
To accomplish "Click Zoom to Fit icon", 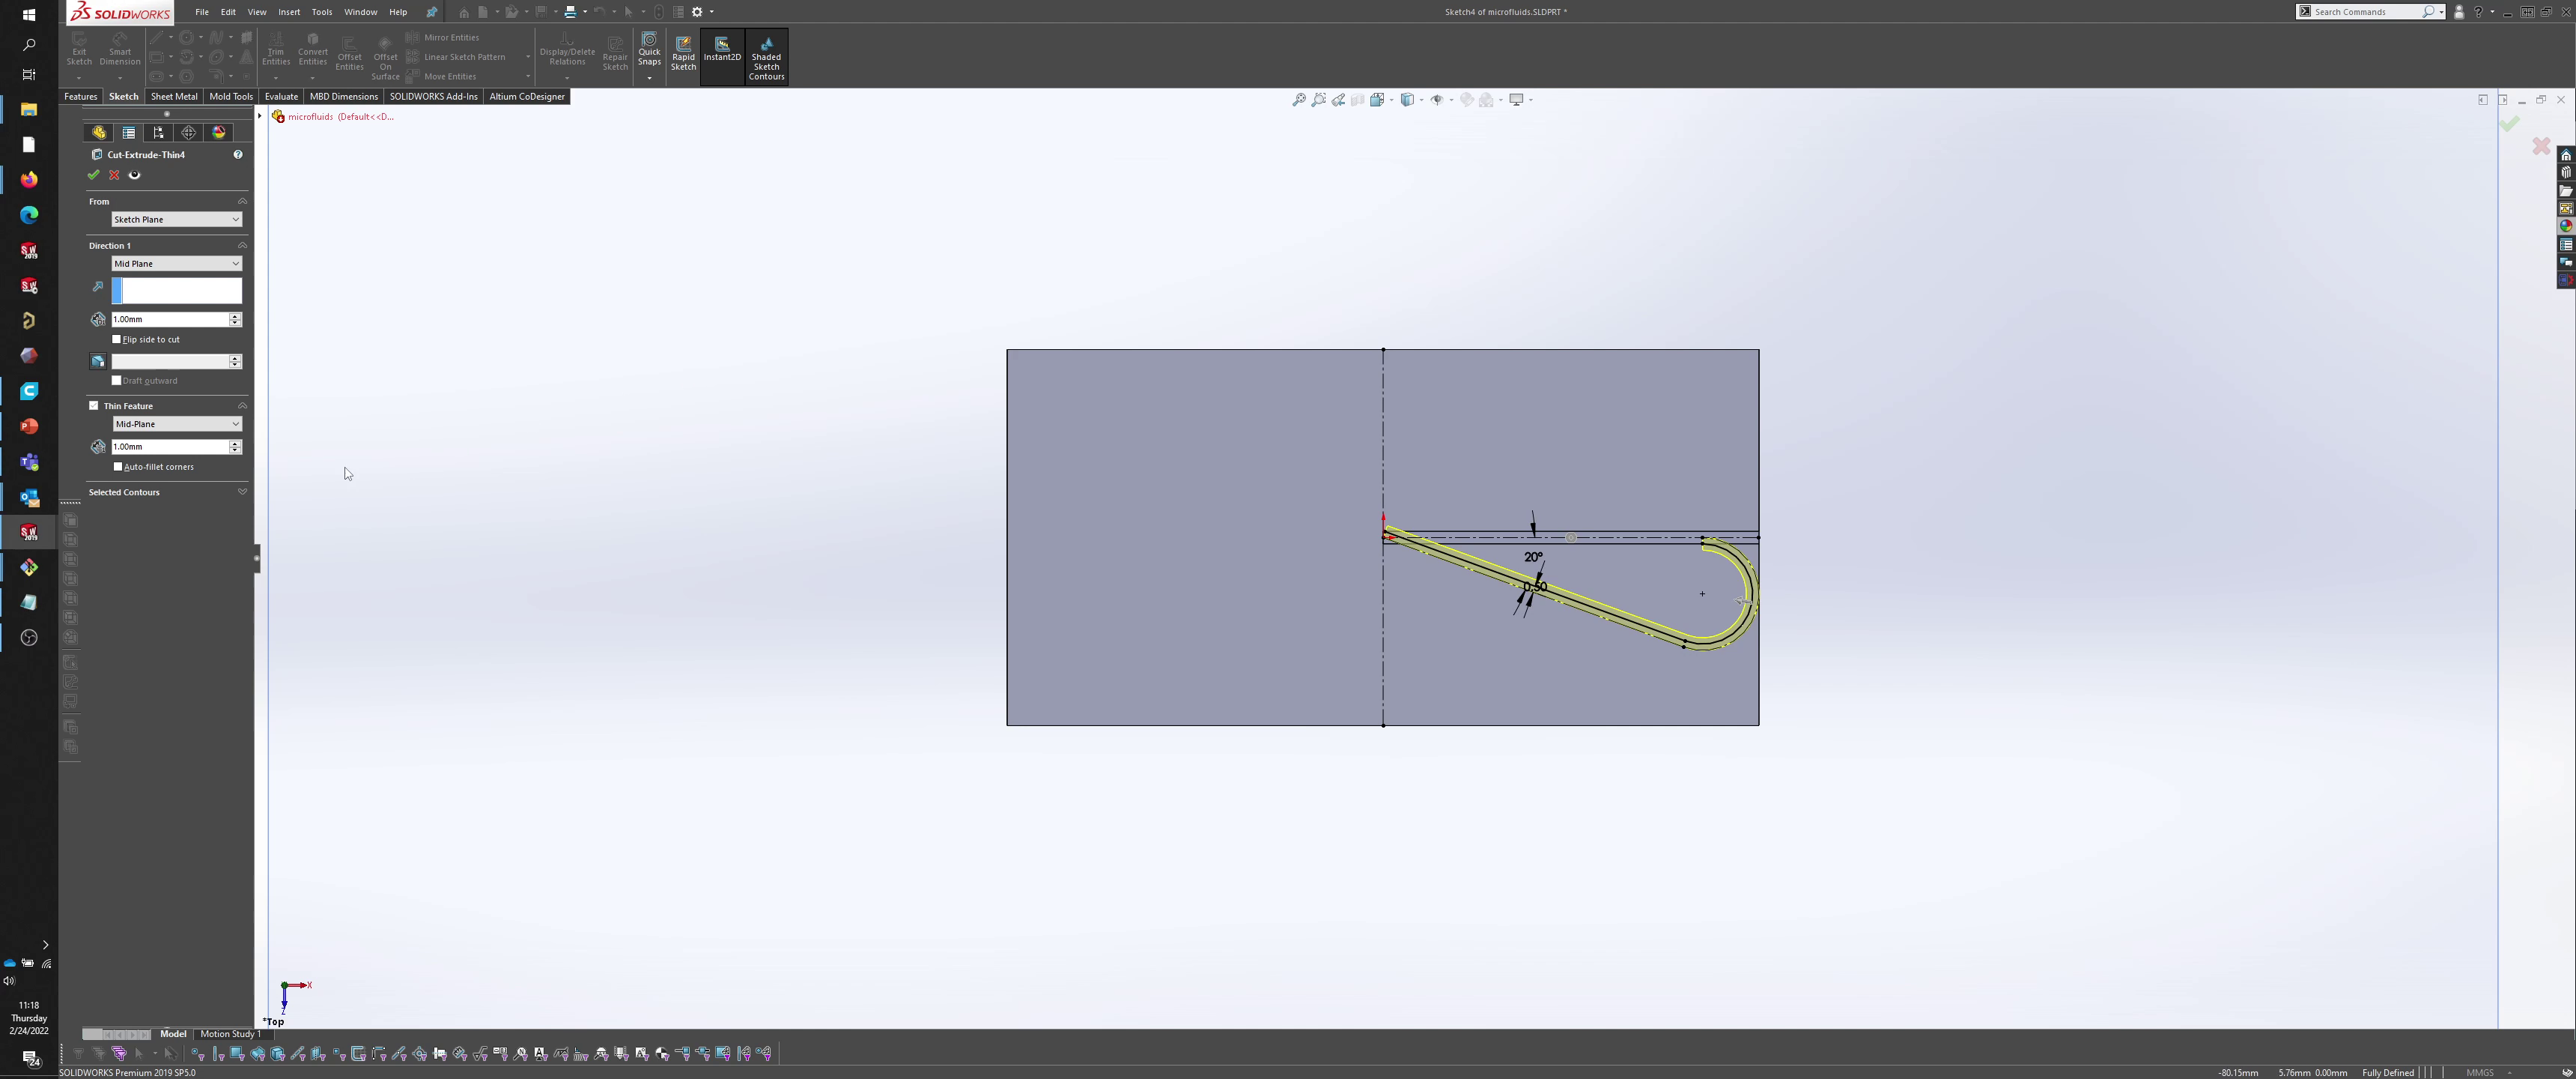I will click(1299, 99).
